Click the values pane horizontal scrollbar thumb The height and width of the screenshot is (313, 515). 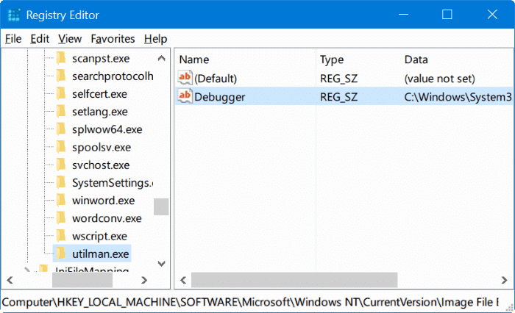pyautogui.click(x=294, y=280)
